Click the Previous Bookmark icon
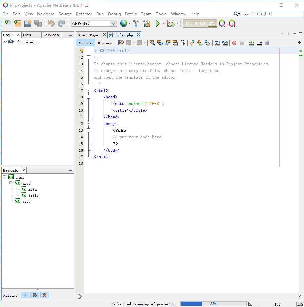 pyautogui.click(x=192, y=43)
